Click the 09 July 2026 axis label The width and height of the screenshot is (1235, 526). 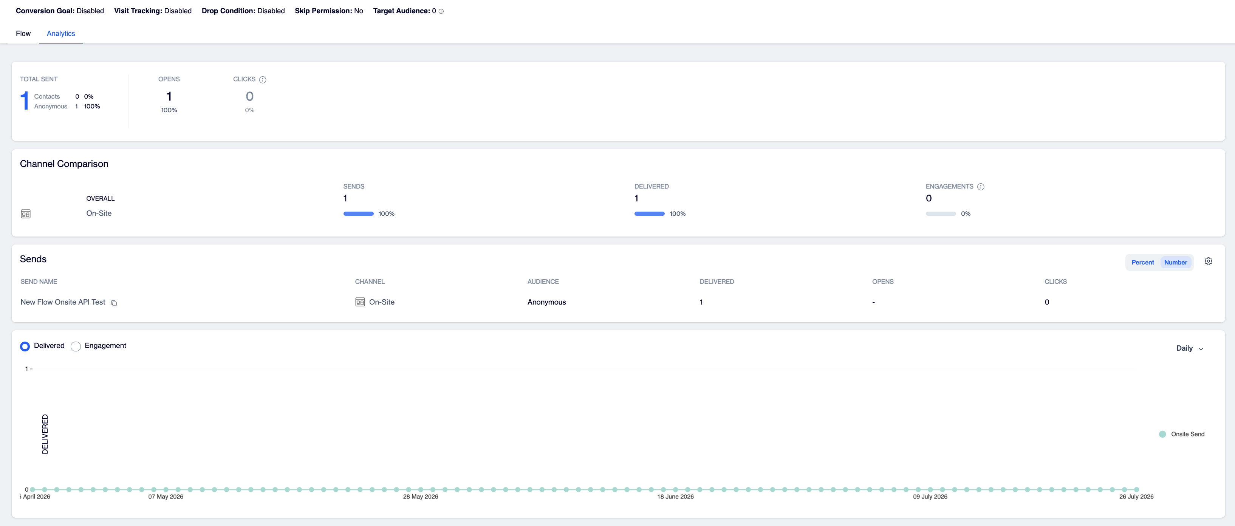[930, 497]
